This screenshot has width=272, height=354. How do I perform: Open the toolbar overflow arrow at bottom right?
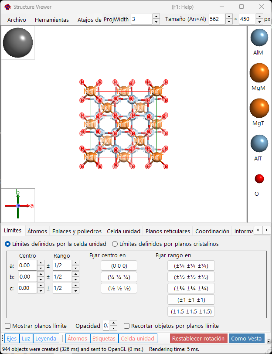(269, 341)
